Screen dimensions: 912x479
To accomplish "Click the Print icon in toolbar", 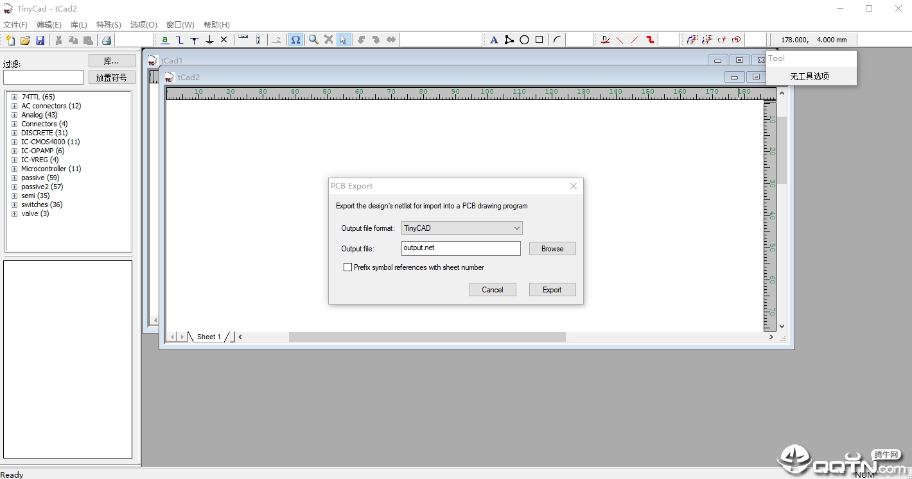I will click(x=107, y=40).
